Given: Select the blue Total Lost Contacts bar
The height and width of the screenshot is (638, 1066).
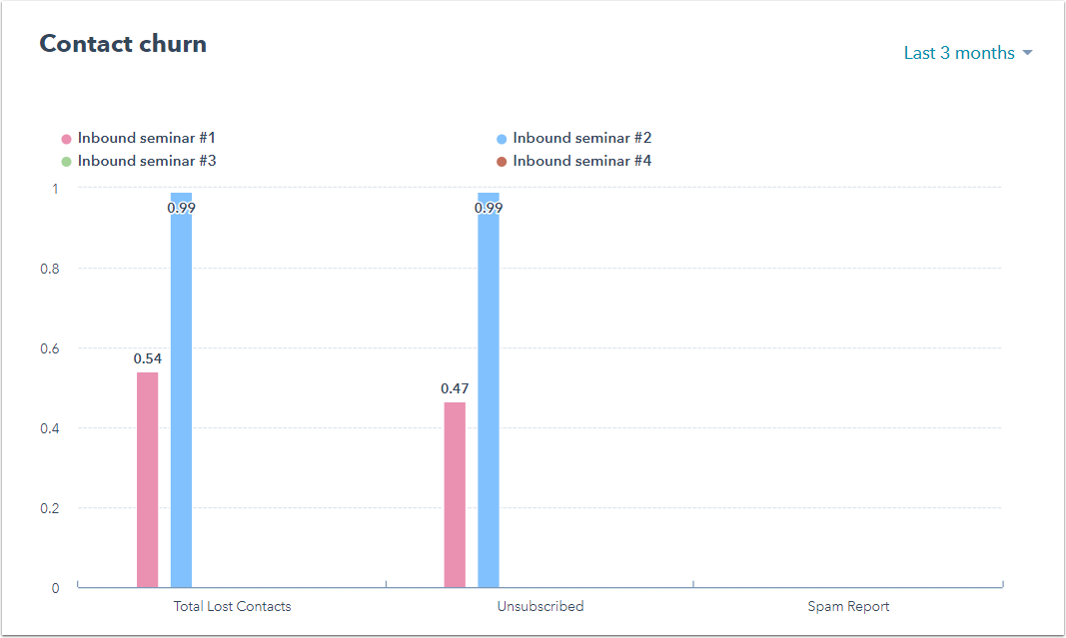Looking at the screenshot, I should click(181, 399).
